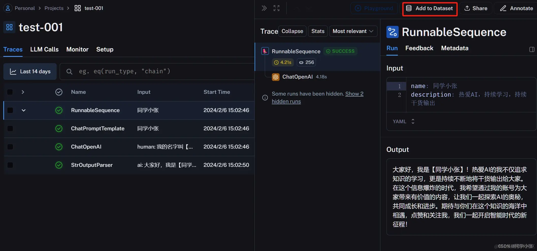Switch to the LLM Calls tab
The width and height of the screenshot is (537, 251).
[x=44, y=49]
